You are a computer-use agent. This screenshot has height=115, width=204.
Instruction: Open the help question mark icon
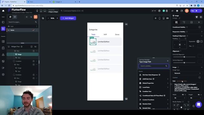(x=159, y=11)
